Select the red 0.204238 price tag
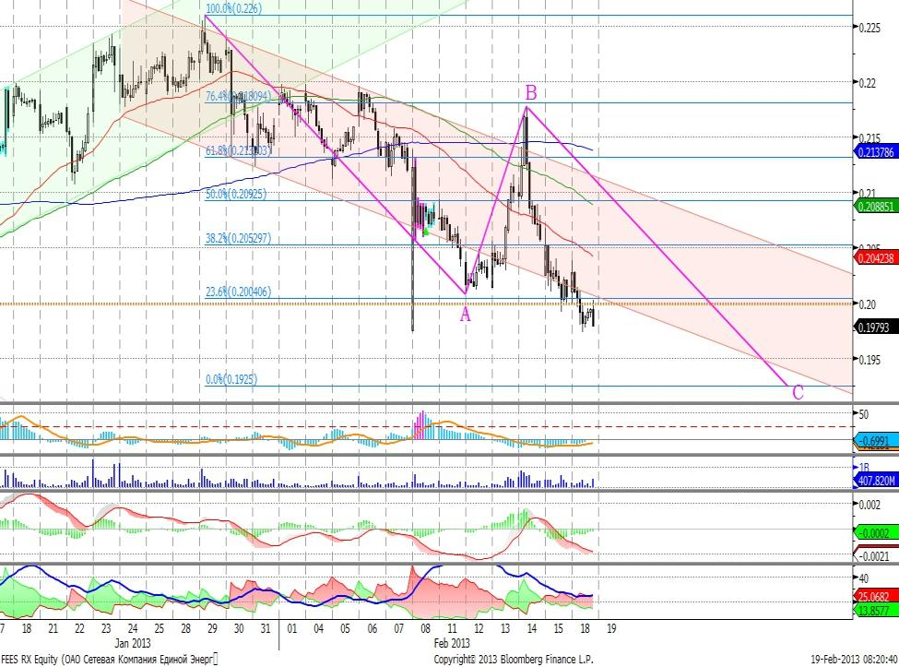 (x=876, y=260)
